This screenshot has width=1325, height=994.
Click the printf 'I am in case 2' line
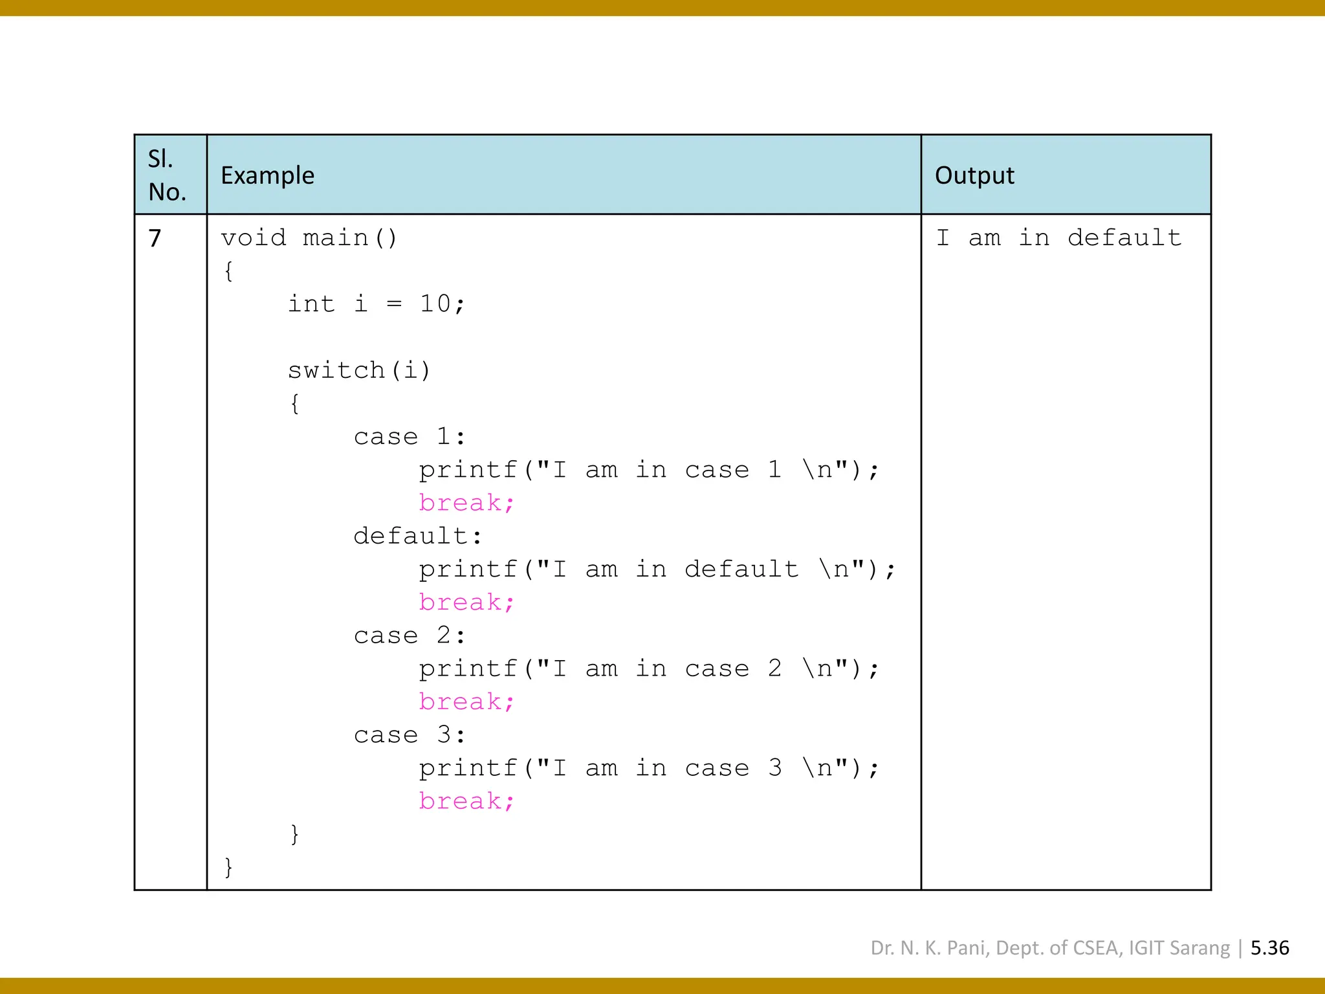pos(649,669)
